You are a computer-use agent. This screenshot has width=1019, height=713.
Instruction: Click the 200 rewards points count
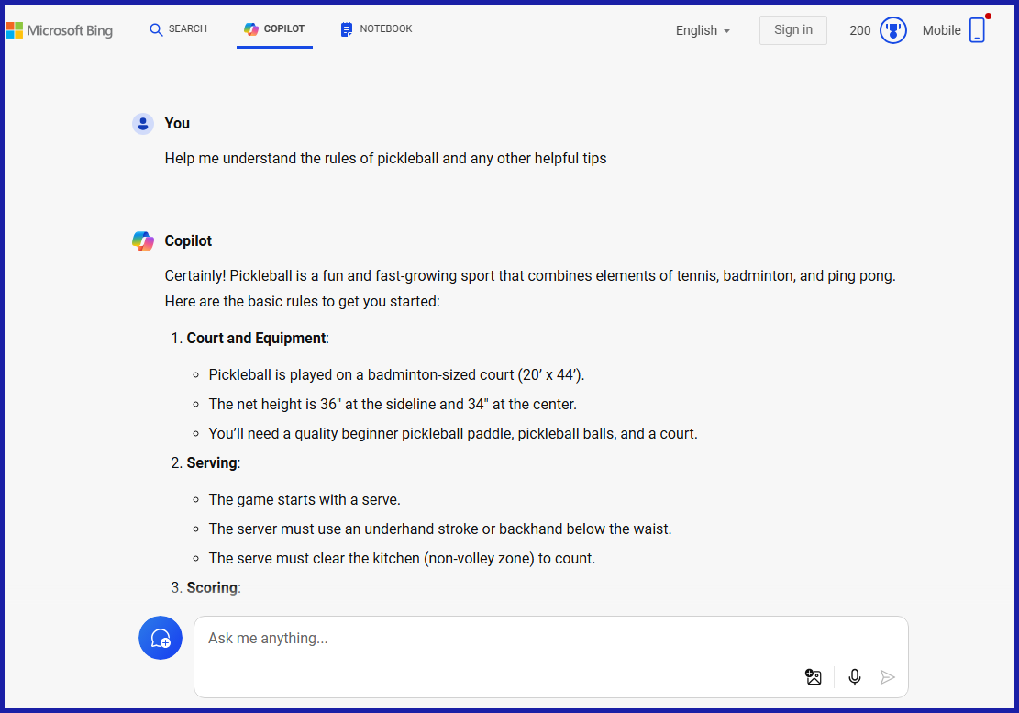(x=859, y=30)
